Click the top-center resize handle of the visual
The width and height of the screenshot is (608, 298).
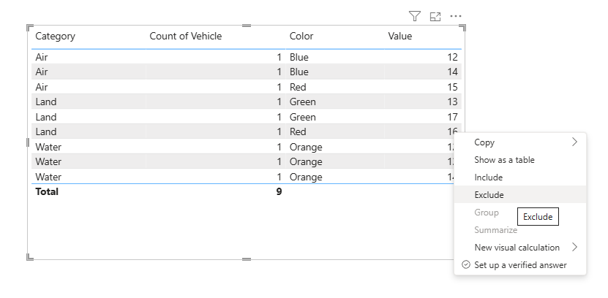[x=247, y=26]
